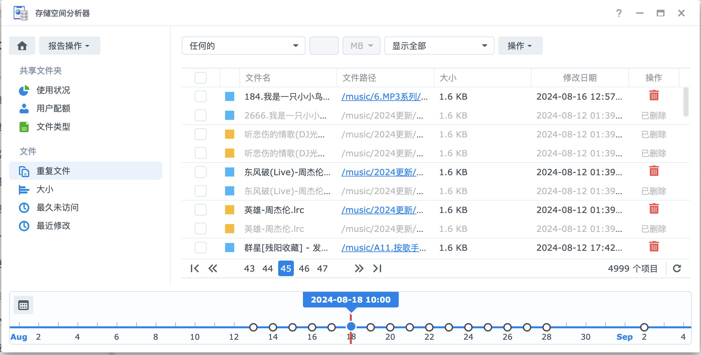The image size is (701, 355).
Task: Sort by 文件名 column header
Action: pyautogui.click(x=288, y=78)
